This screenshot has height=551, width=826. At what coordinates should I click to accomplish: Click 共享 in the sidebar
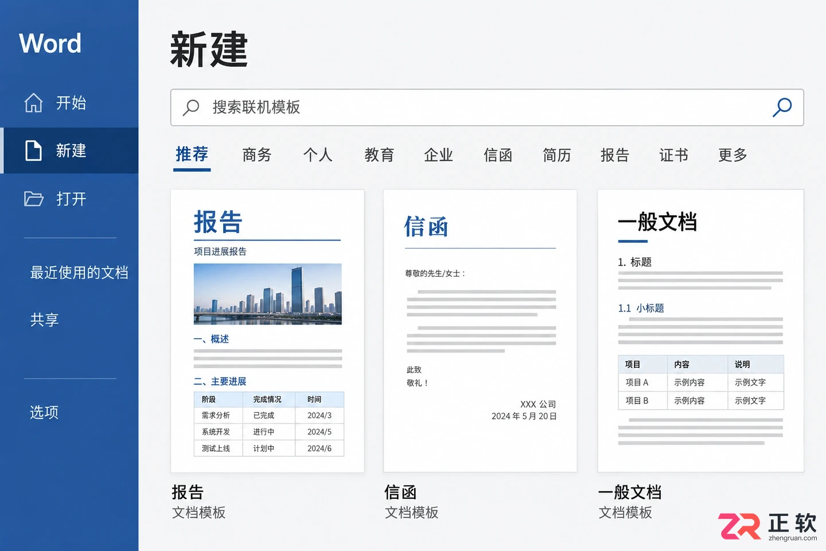click(44, 320)
